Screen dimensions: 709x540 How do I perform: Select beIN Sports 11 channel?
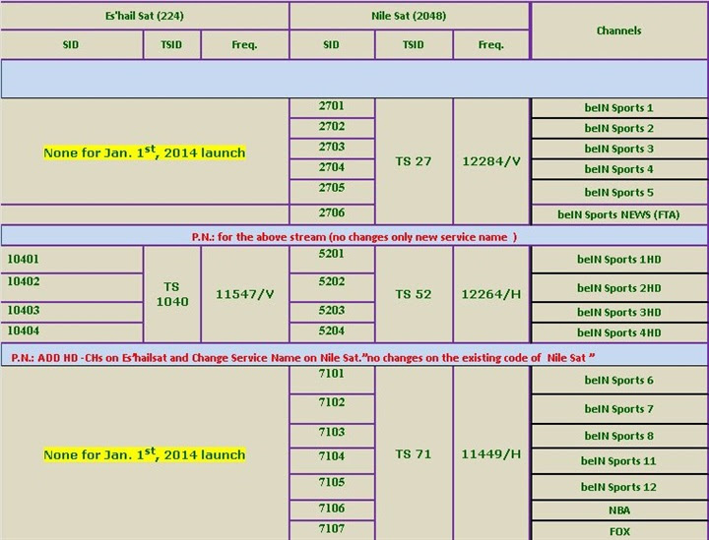point(619,461)
